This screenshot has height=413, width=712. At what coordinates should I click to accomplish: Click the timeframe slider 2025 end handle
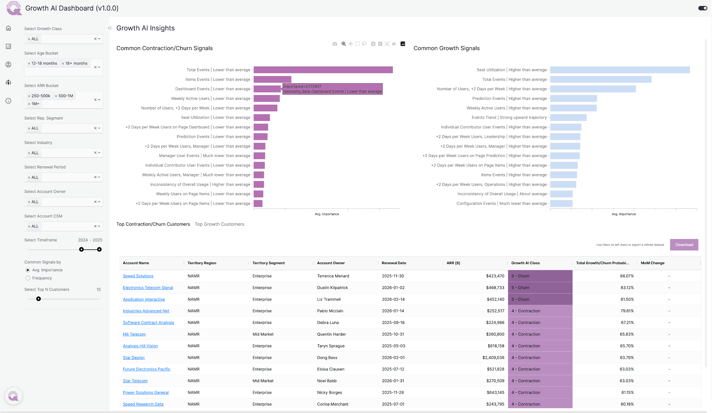pyautogui.click(x=99, y=250)
